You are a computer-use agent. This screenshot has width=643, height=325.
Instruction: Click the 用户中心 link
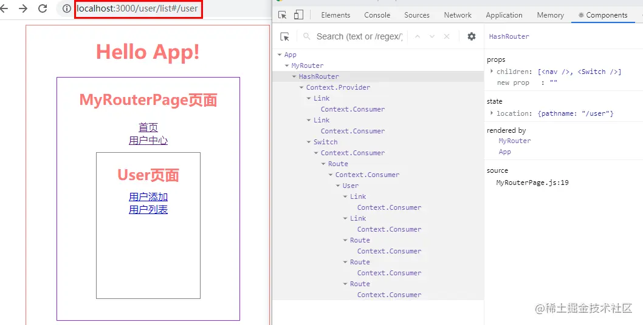click(x=148, y=141)
